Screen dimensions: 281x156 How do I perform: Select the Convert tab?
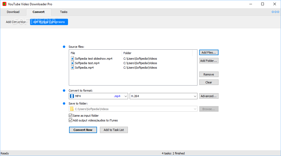[x=39, y=12]
